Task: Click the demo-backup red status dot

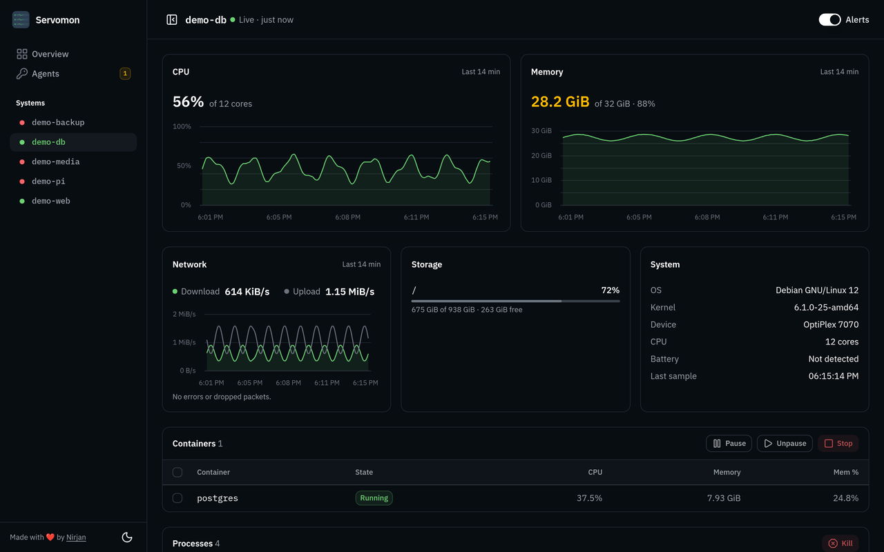Action: [22, 123]
